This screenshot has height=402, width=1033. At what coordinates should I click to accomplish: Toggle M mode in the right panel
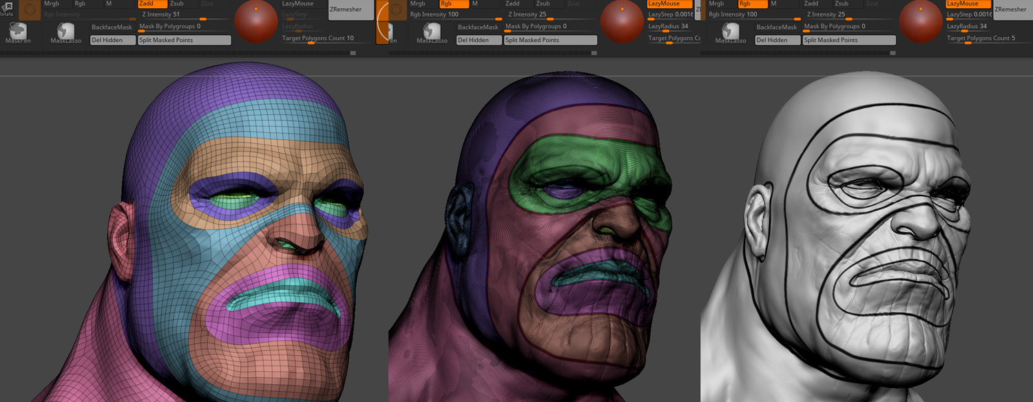784,3
